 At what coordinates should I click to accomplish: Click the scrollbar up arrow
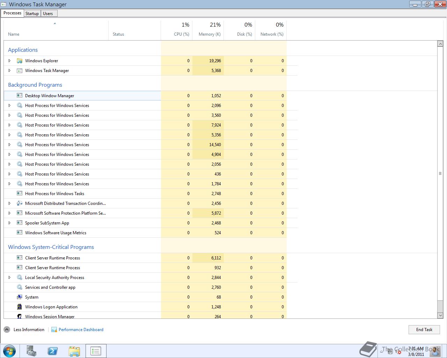tap(440, 44)
